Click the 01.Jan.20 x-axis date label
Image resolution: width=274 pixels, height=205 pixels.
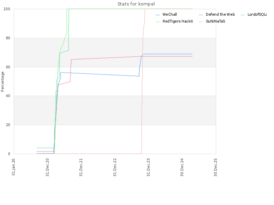click(x=13, y=167)
